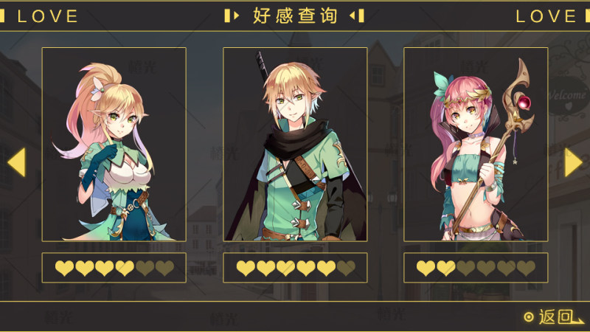The width and height of the screenshot is (590, 332).
Task: Click the fifth filled heart under the elf boy
Action: pos(326,268)
